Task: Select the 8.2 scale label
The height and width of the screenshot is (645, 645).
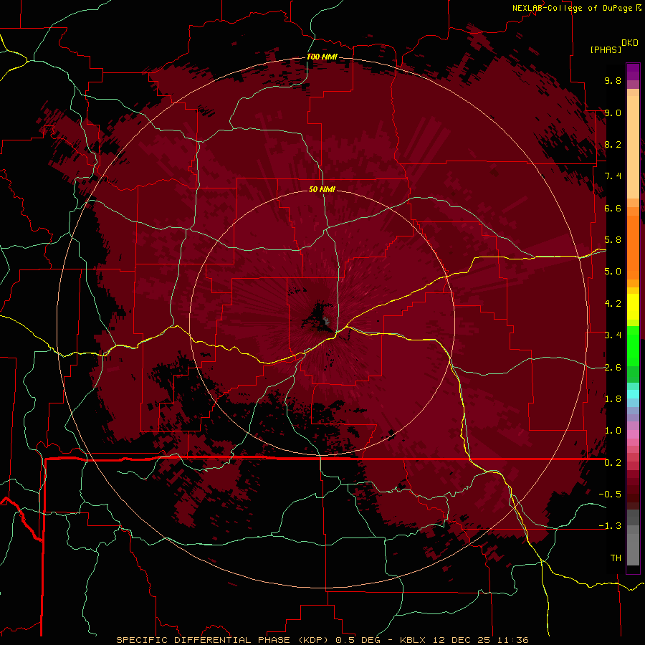Action: pyautogui.click(x=613, y=144)
